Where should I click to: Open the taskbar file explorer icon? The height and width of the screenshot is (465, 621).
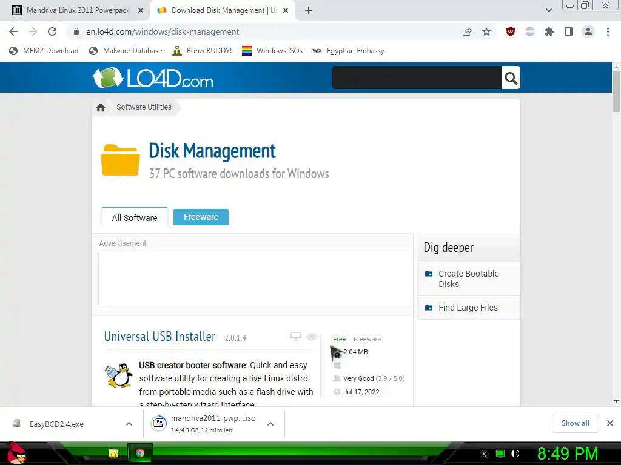coord(113,453)
